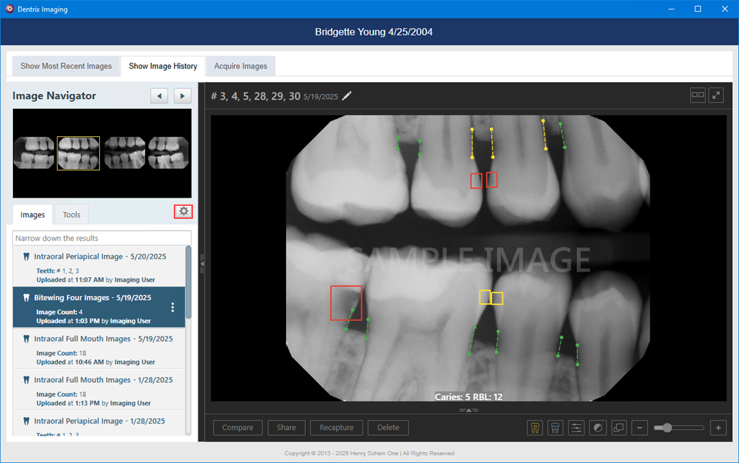Click the Recapture button

[337, 427]
